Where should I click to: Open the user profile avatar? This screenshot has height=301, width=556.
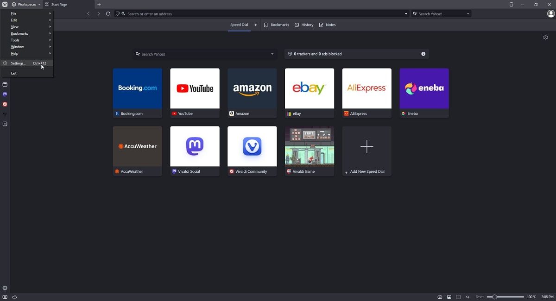coord(551,14)
